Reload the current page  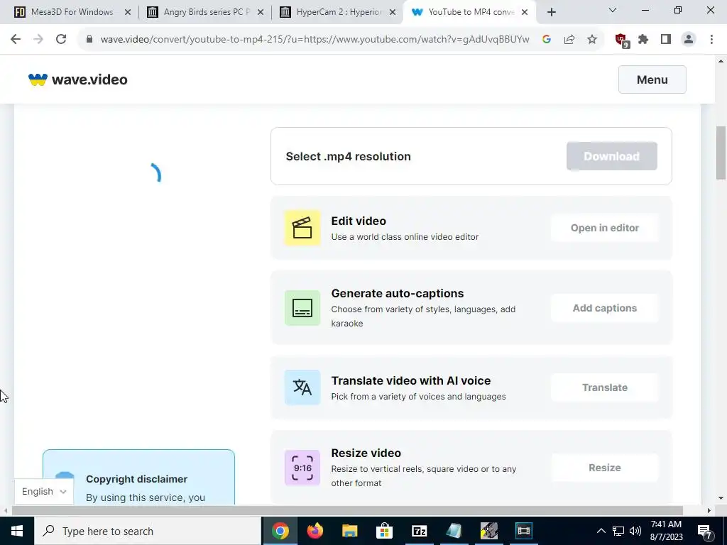pos(61,40)
